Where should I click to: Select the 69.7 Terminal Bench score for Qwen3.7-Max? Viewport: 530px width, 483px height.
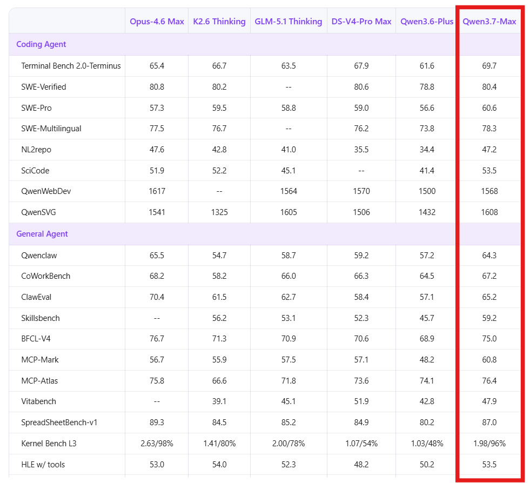tap(489, 66)
